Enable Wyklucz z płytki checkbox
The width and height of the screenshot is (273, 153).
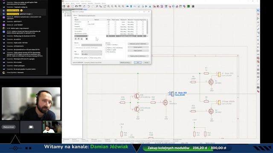[106, 50]
